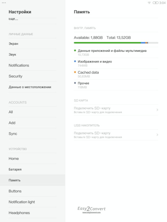167x222 pixels.
Task: Tap the internal storage usage bar
Action: pos(116,43)
